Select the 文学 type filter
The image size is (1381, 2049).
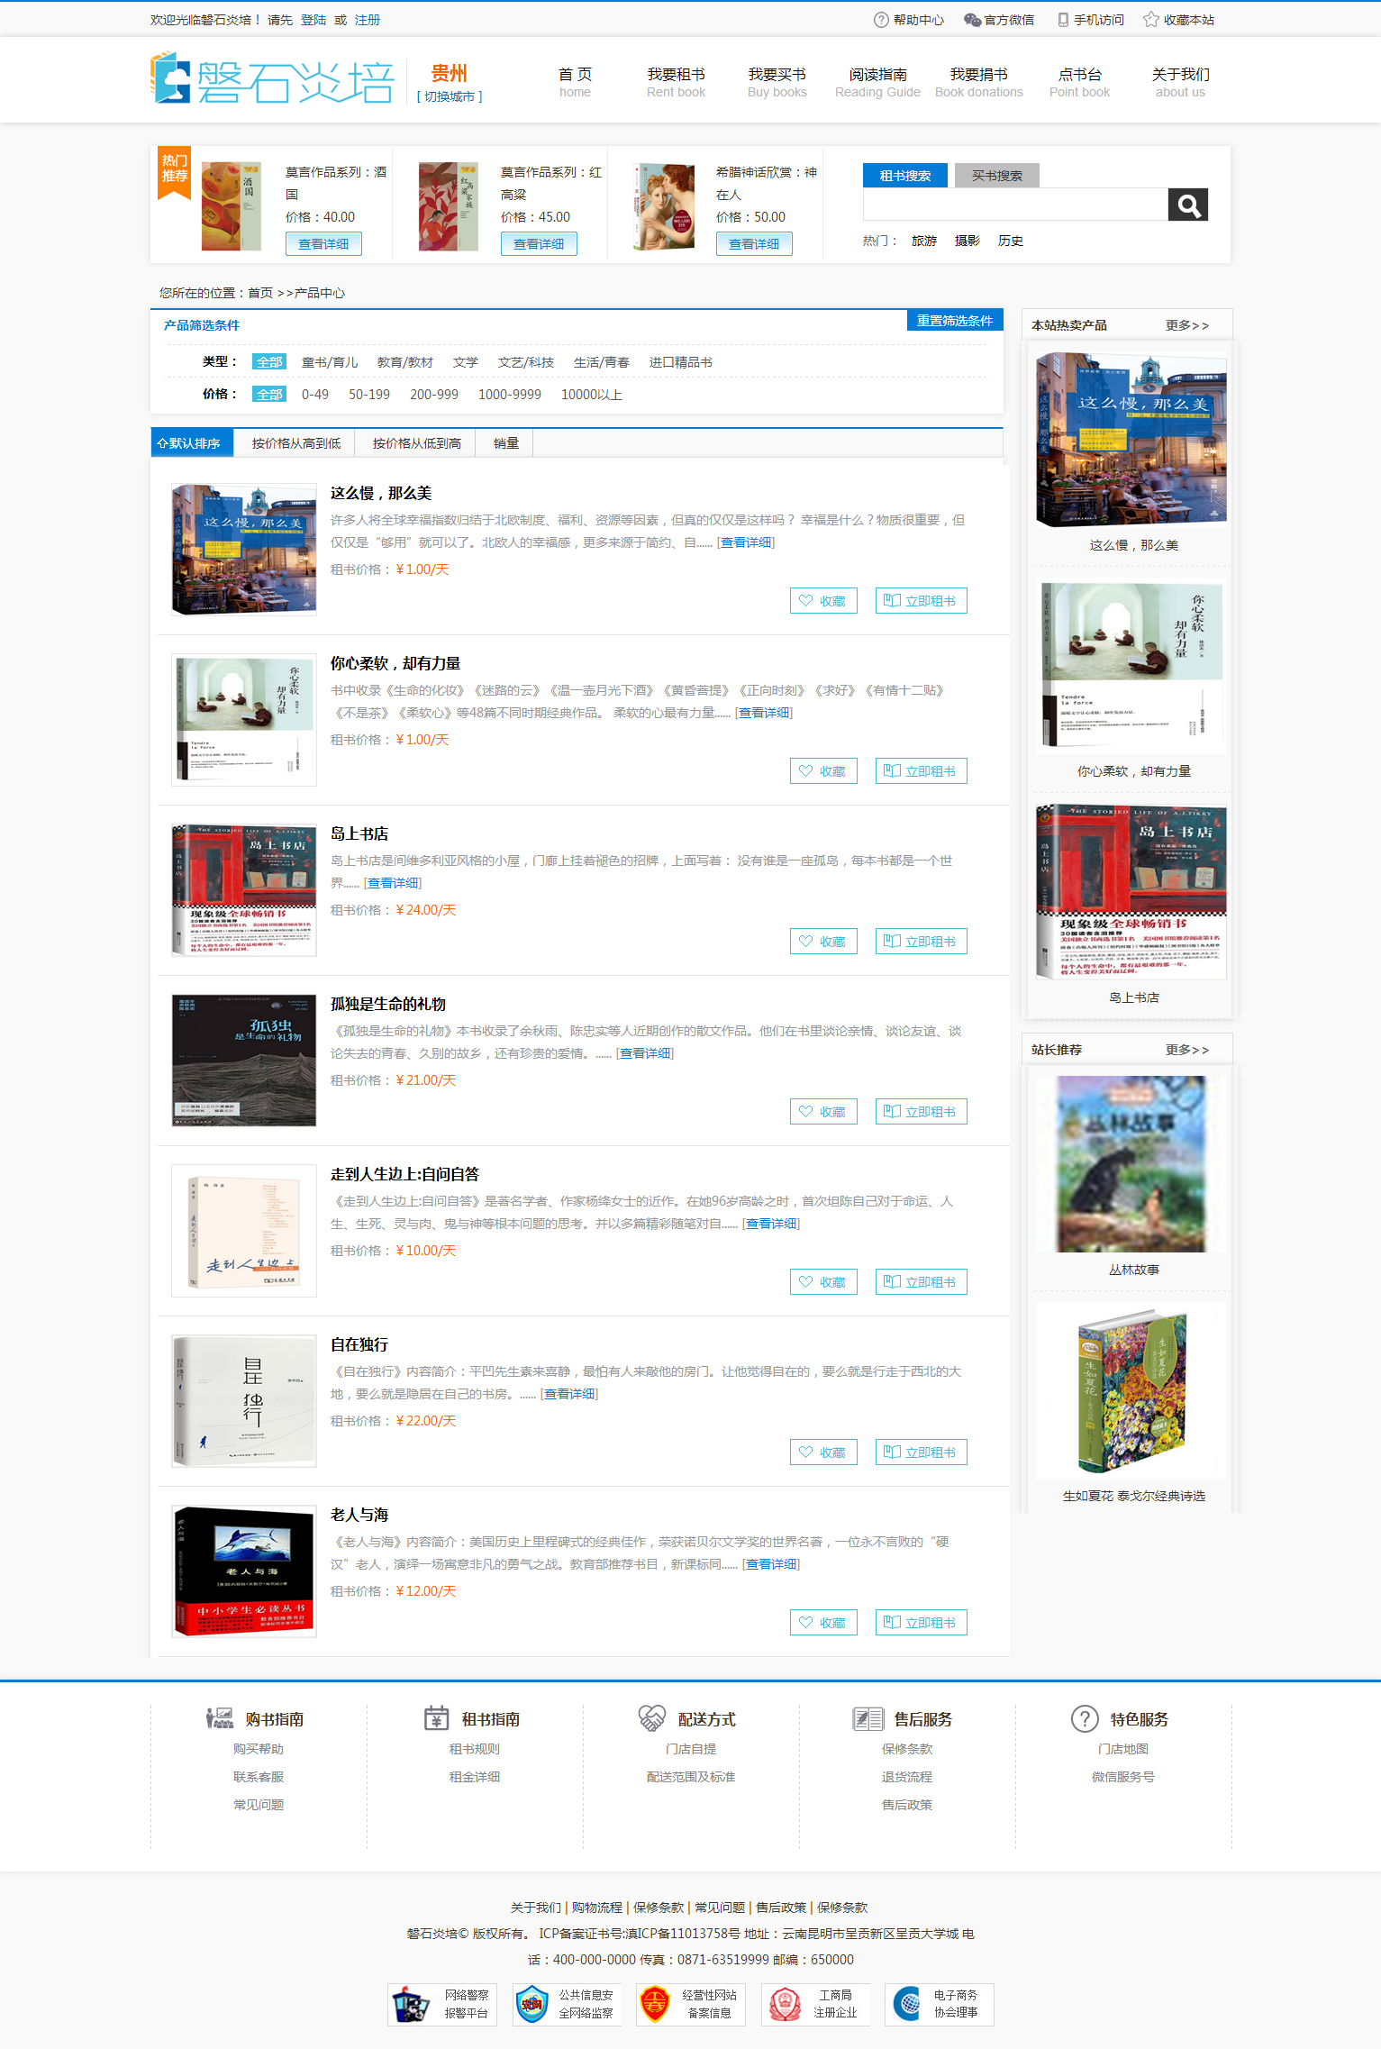click(465, 362)
